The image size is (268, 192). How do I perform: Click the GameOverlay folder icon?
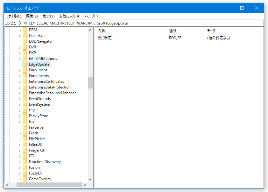click(25, 179)
